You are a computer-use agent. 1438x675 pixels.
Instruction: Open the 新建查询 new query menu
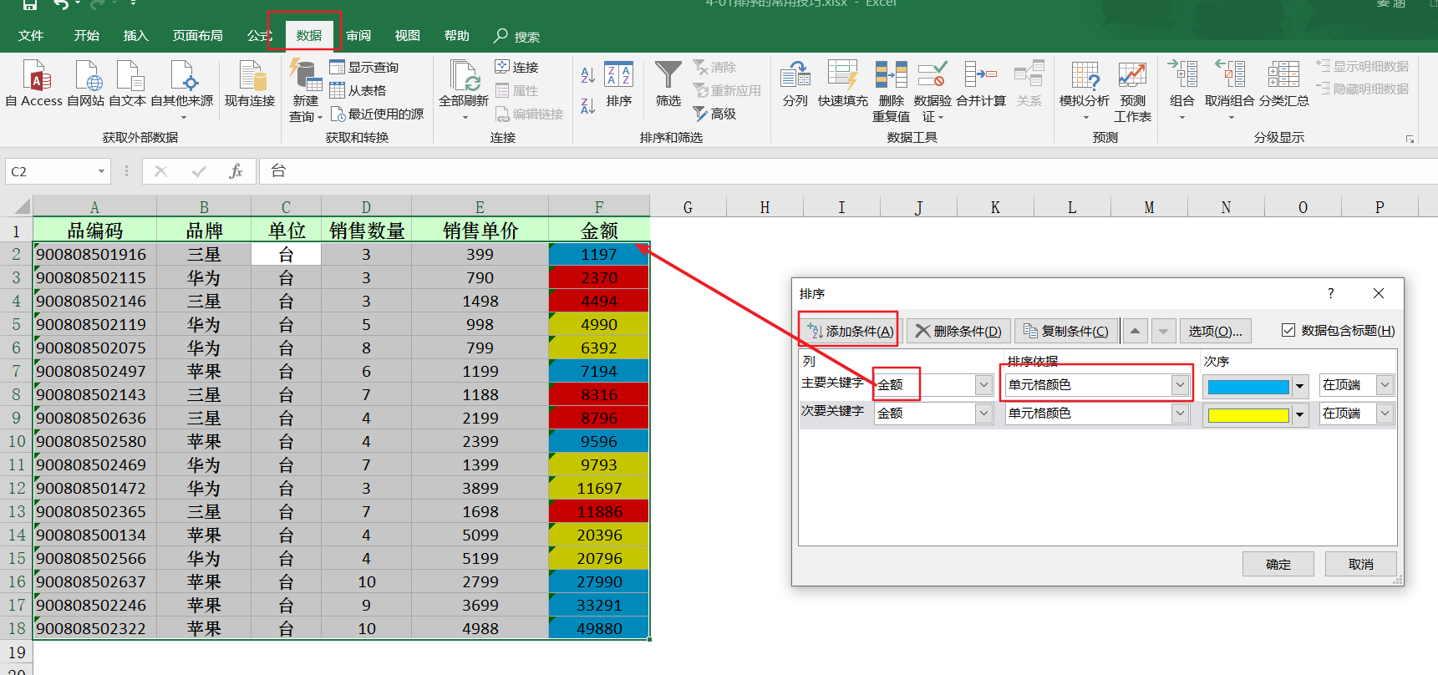306,90
